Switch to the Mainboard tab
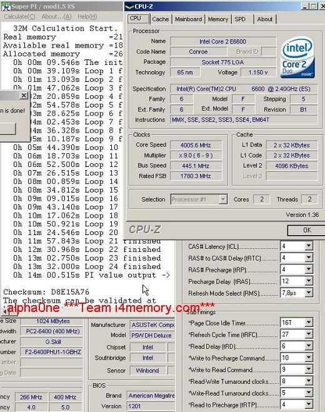This screenshot has height=412, width=325. point(188,19)
